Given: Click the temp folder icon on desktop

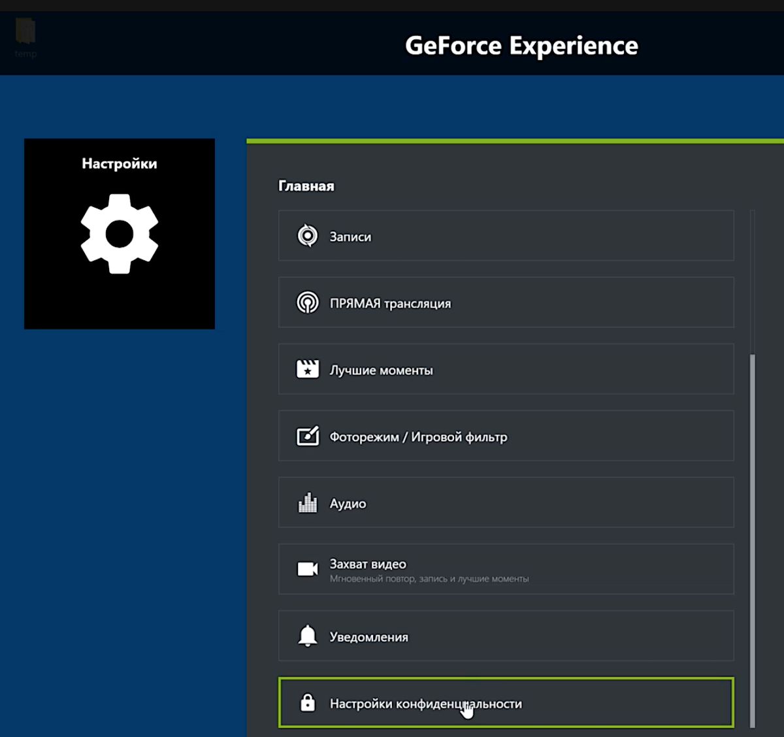Looking at the screenshot, I should 25,31.
